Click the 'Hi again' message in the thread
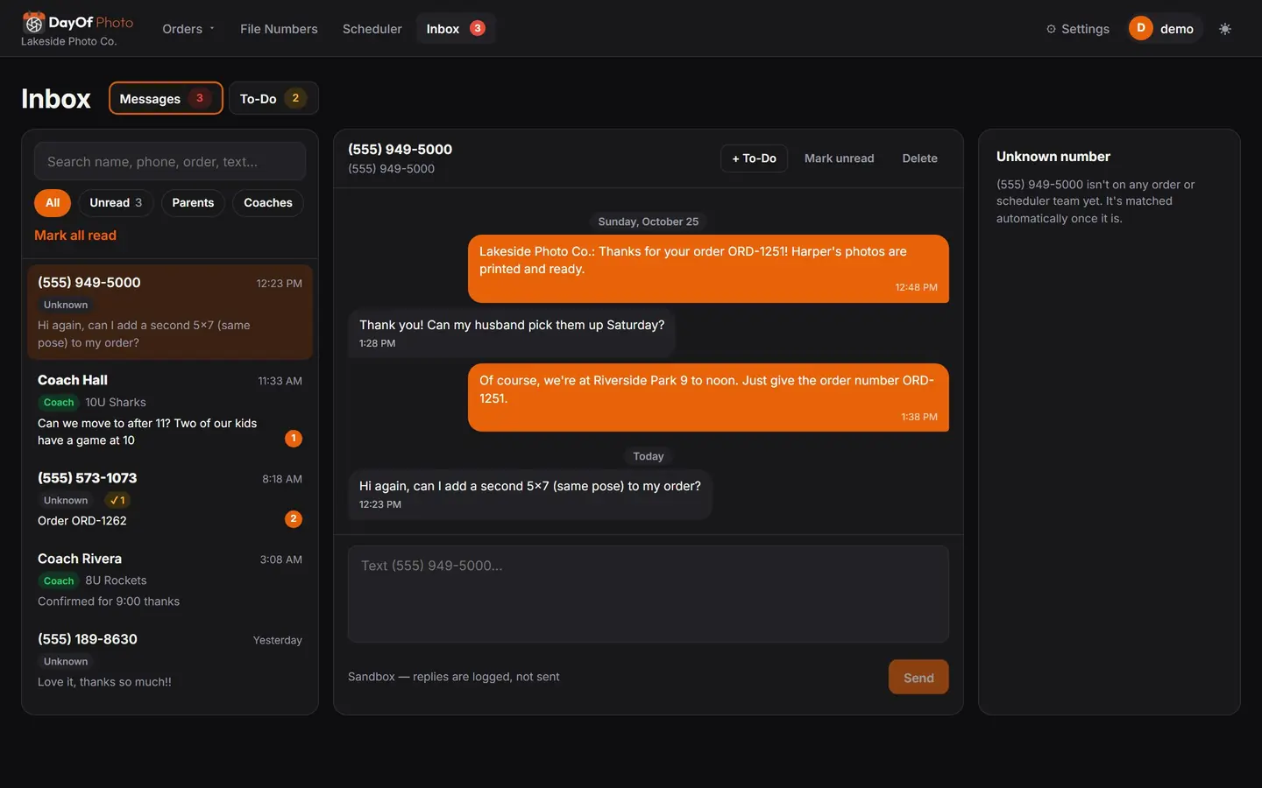The width and height of the screenshot is (1262, 788). click(x=530, y=494)
